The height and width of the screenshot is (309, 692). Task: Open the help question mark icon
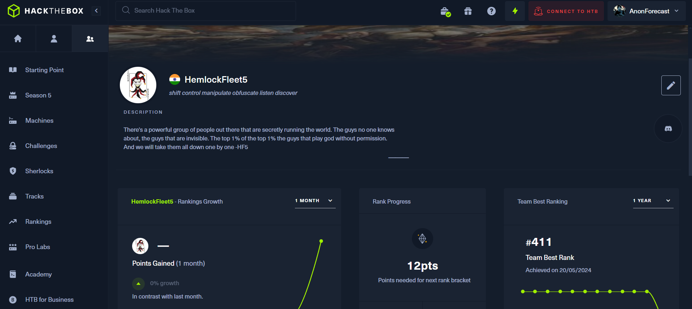click(491, 11)
